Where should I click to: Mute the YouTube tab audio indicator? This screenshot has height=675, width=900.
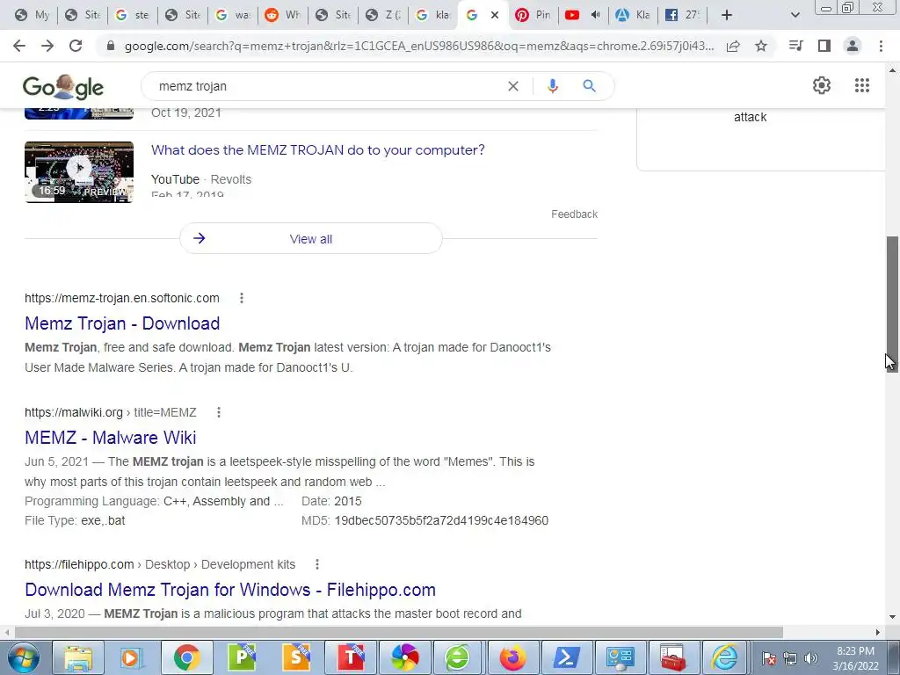coord(595,15)
